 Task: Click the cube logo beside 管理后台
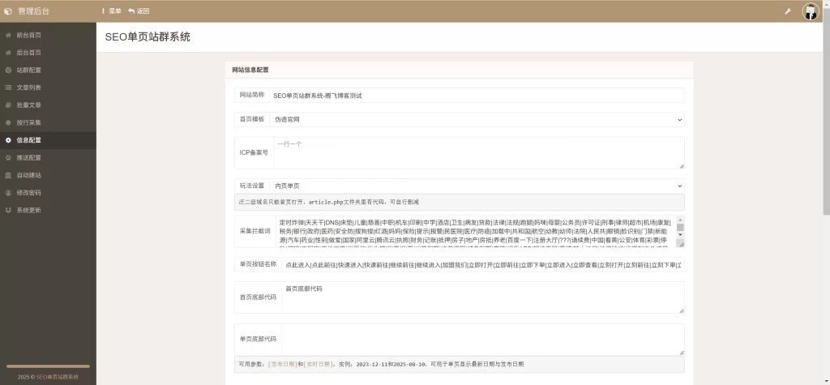(x=8, y=11)
